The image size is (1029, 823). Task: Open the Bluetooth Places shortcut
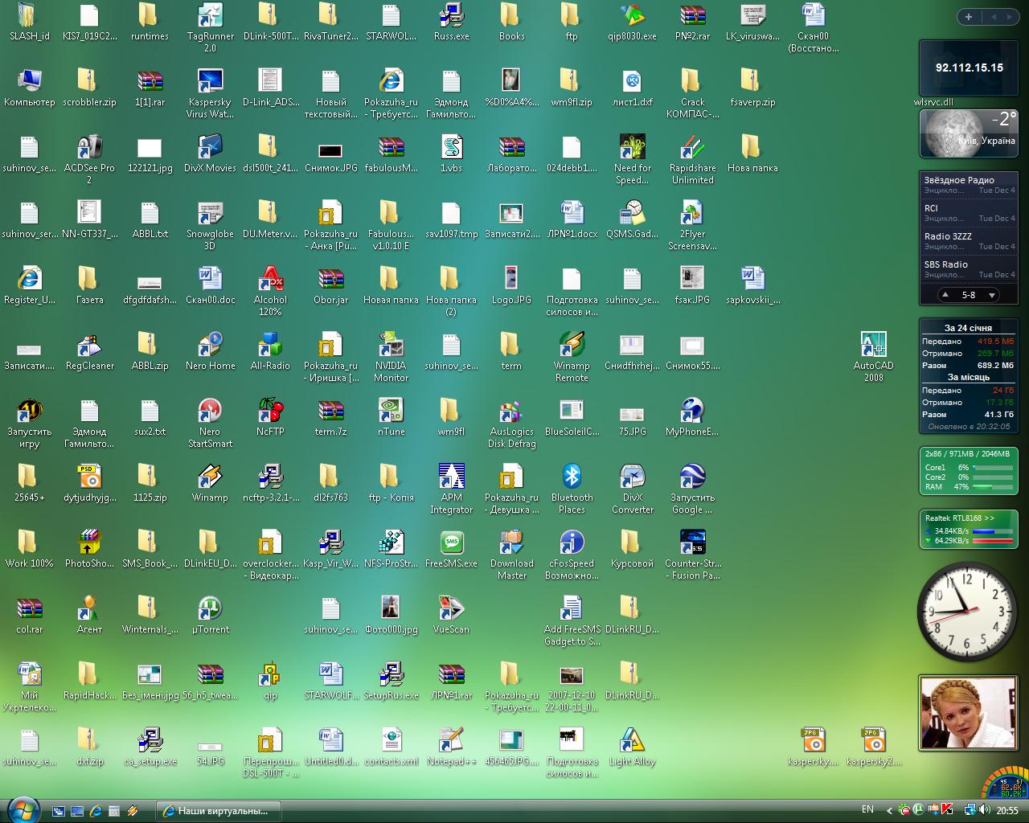pos(572,477)
